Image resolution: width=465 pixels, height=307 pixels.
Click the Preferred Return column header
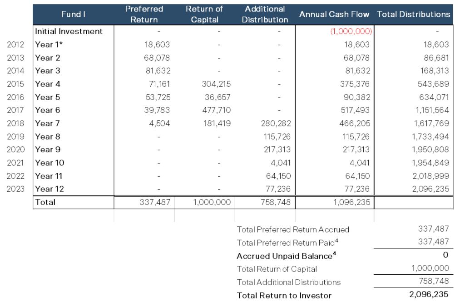(x=144, y=14)
